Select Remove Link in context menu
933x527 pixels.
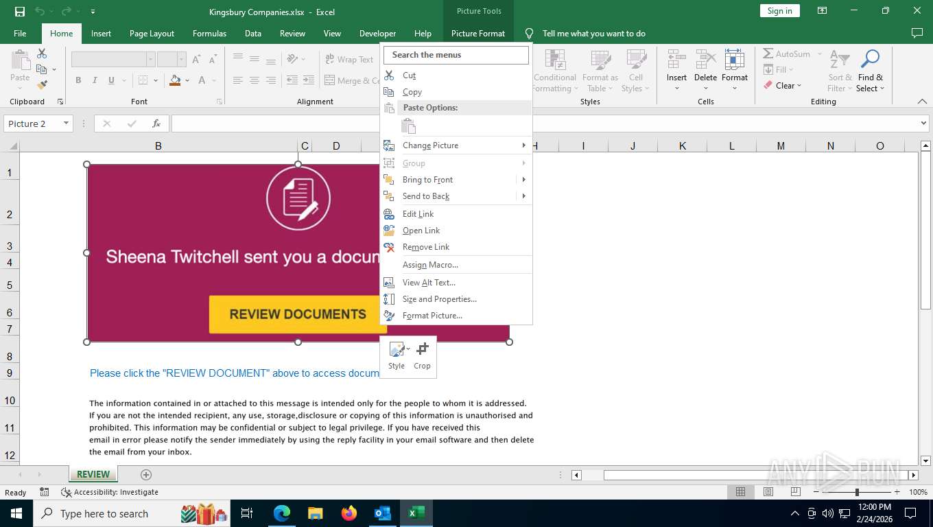tap(456, 247)
